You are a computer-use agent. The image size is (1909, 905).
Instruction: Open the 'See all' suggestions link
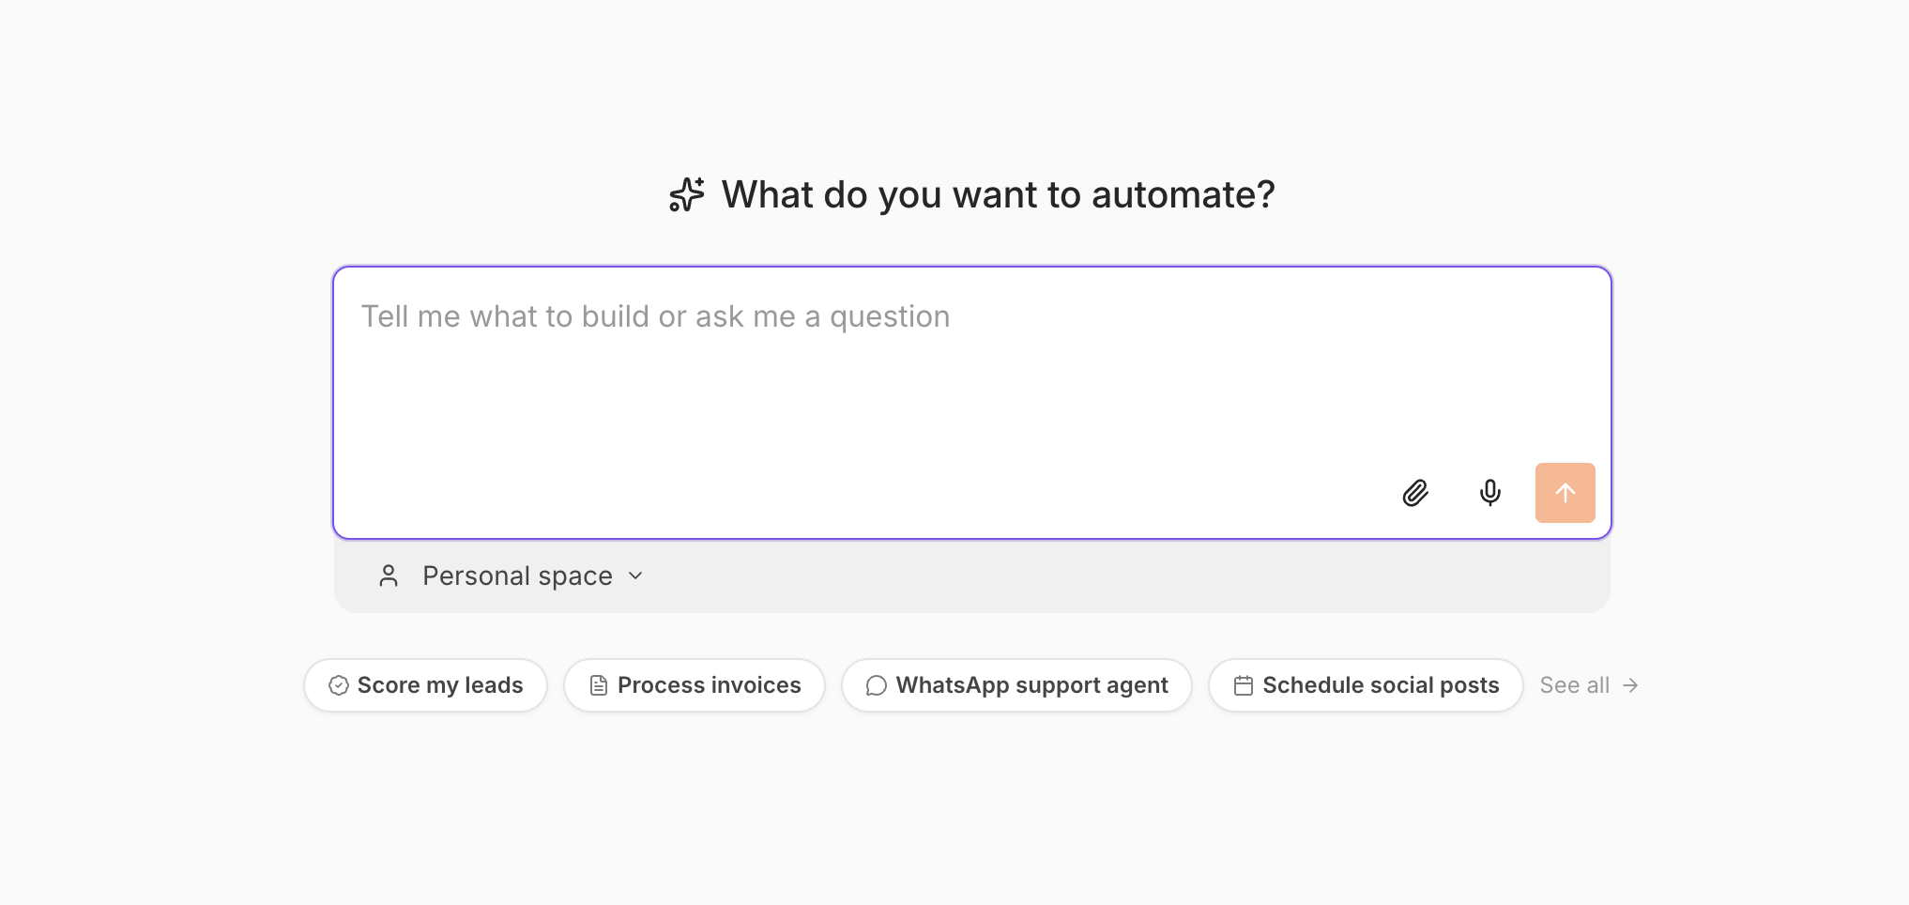pyautogui.click(x=1589, y=685)
